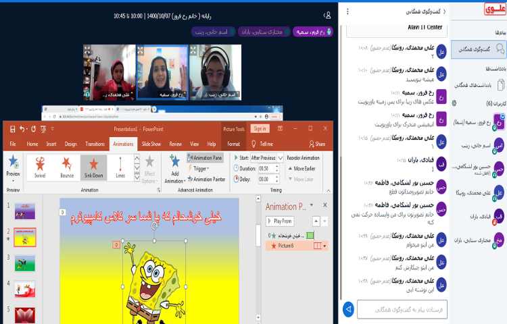Start slideshow from beginning in quick access toolbar

click(43, 129)
